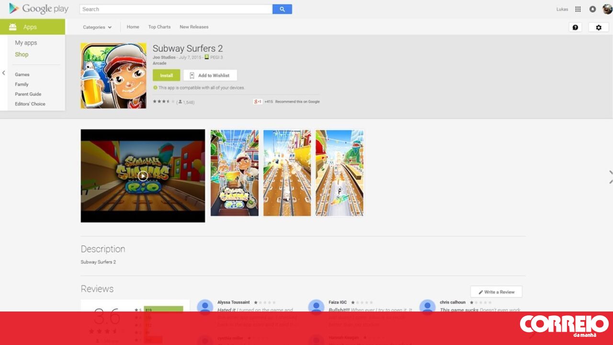This screenshot has height=345, width=613.
Task: Open the settings gear icon
Action: coord(598,27)
